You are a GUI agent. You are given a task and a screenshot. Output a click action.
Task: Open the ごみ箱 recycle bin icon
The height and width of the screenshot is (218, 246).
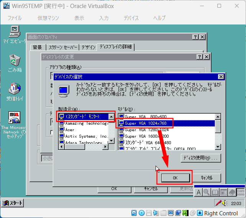point(15,60)
